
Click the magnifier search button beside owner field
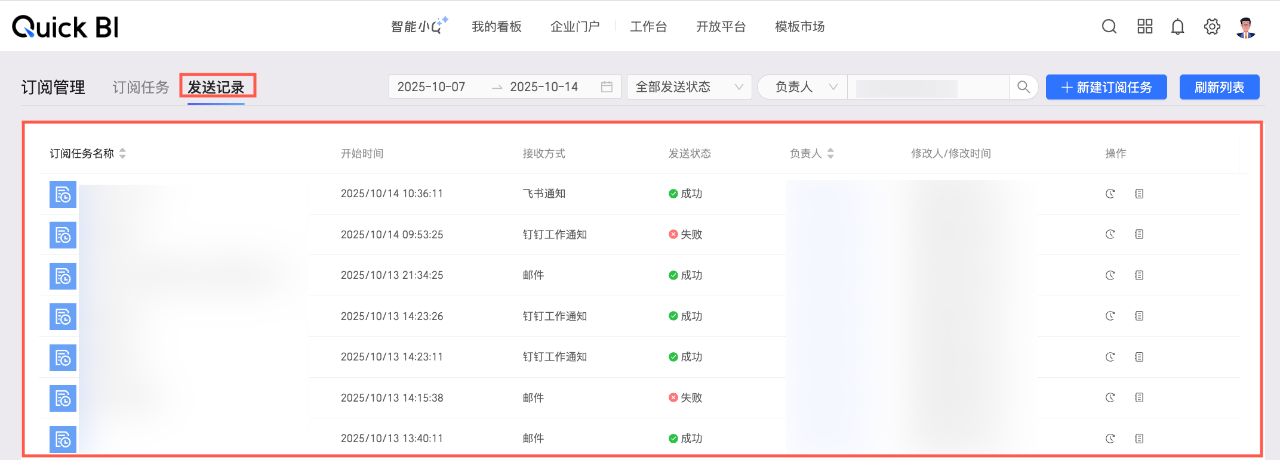[x=1023, y=87]
